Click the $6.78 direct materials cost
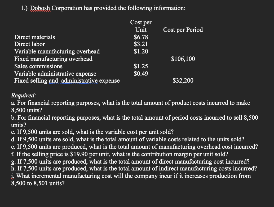This screenshot has width=274, height=207. click(141, 37)
